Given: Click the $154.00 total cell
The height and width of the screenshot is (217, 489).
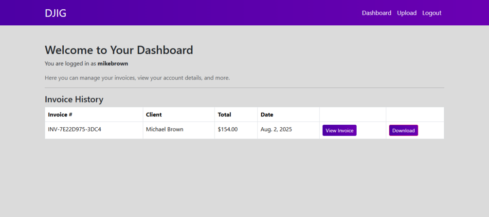Looking at the screenshot, I should pyautogui.click(x=228, y=130).
